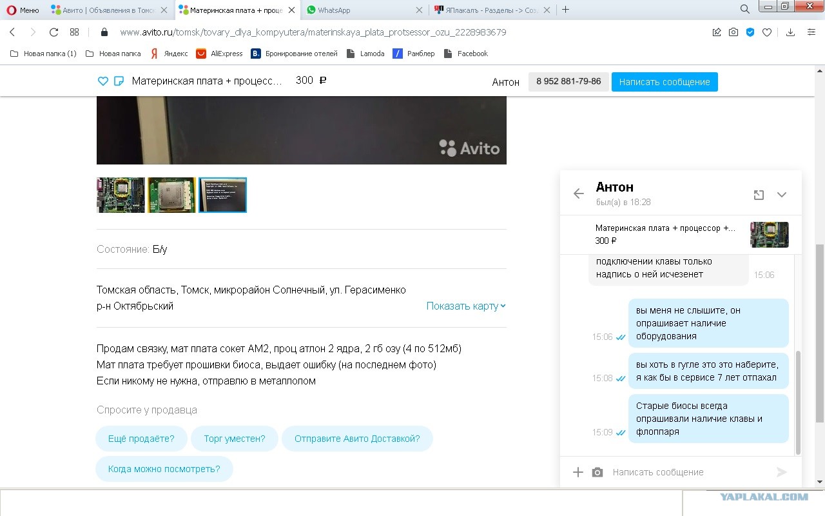Go forward in browser history
825x516 pixels.
(x=33, y=32)
